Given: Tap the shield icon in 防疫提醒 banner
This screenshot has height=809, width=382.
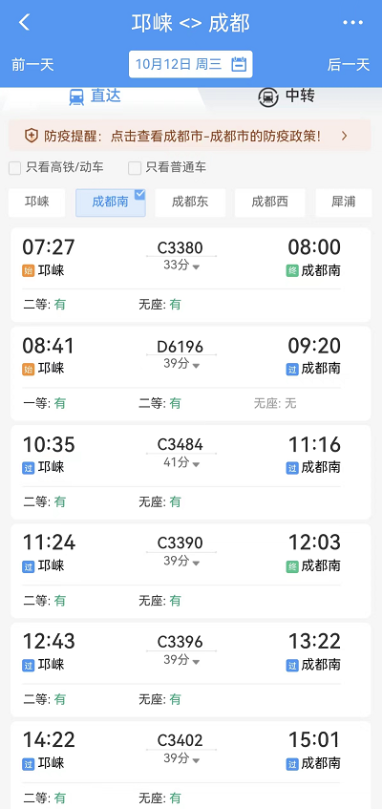Looking at the screenshot, I should point(32,137).
